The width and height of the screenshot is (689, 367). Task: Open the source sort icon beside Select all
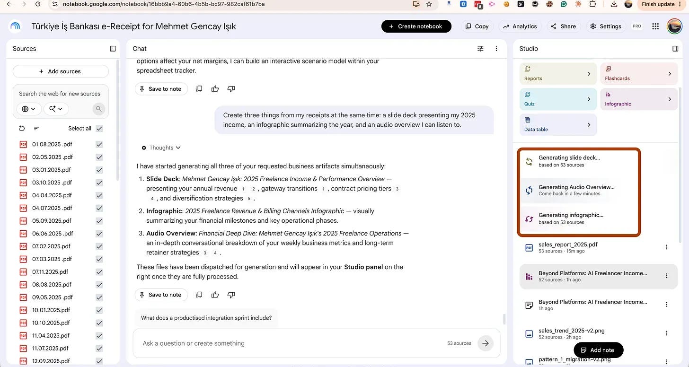(x=36, y=128)
